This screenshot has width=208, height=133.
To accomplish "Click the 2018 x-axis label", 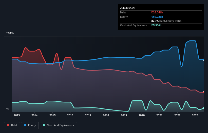I will tap(106, 115).
